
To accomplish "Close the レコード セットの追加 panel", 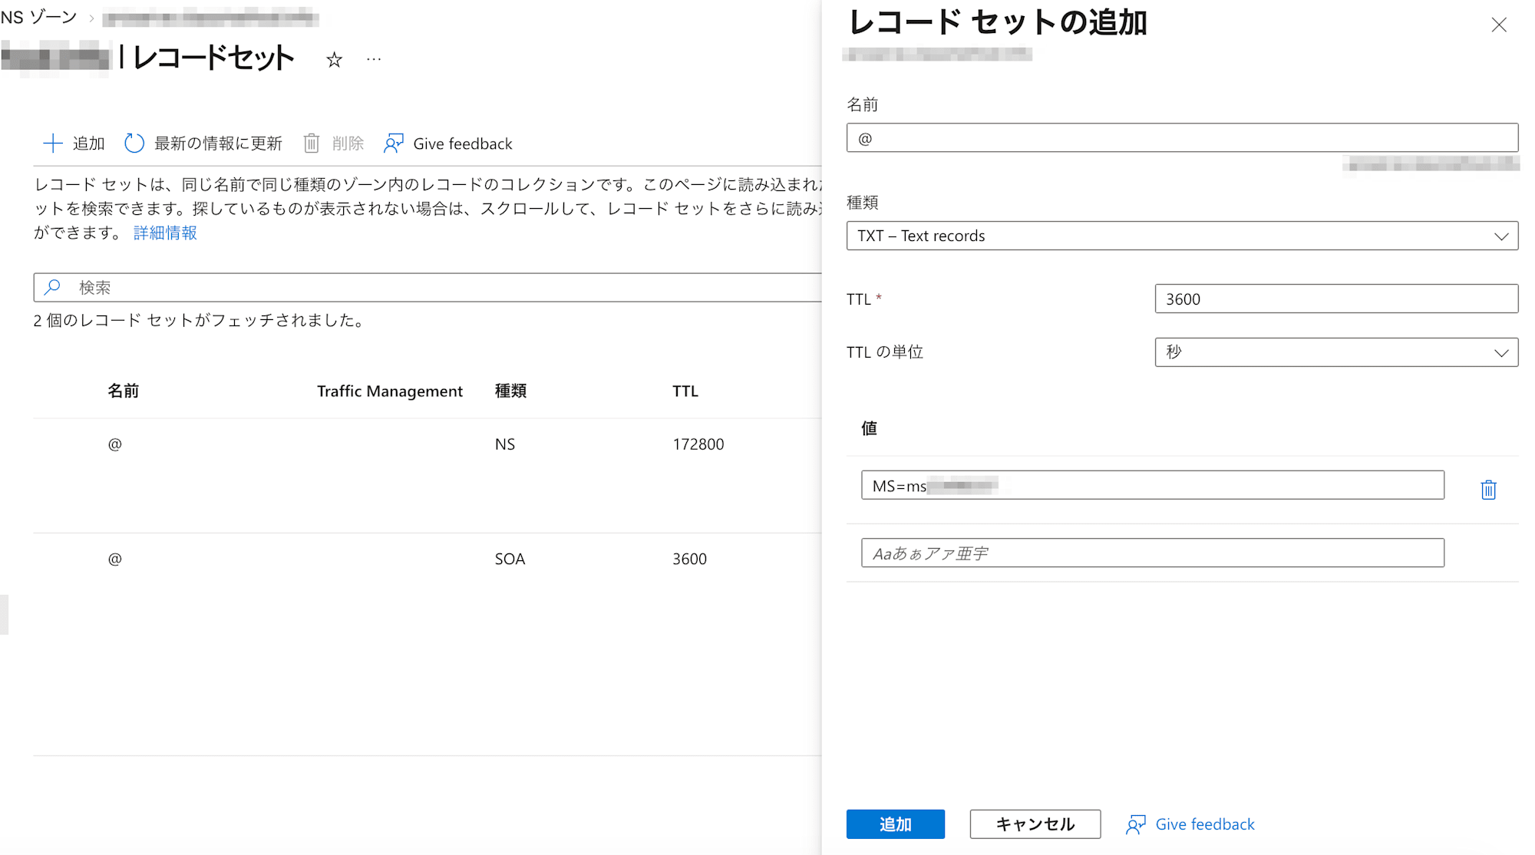I will 1499,25.
